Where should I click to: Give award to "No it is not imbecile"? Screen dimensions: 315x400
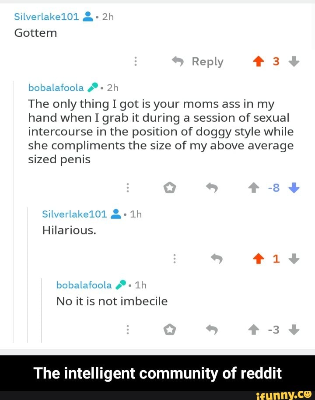169,330
